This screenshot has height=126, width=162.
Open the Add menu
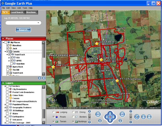coord(19,8)
